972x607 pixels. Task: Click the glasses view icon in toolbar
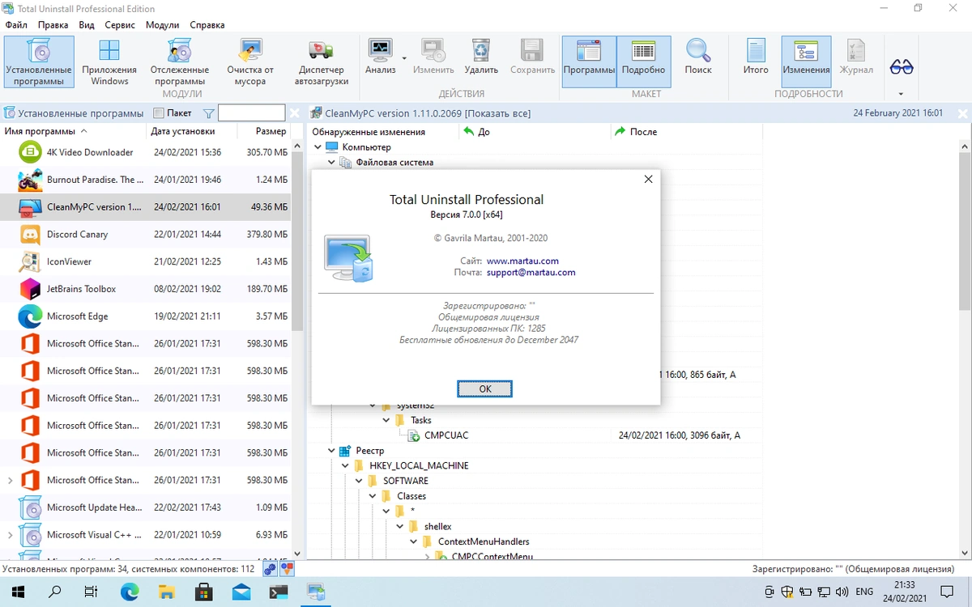tap(902, 66)
